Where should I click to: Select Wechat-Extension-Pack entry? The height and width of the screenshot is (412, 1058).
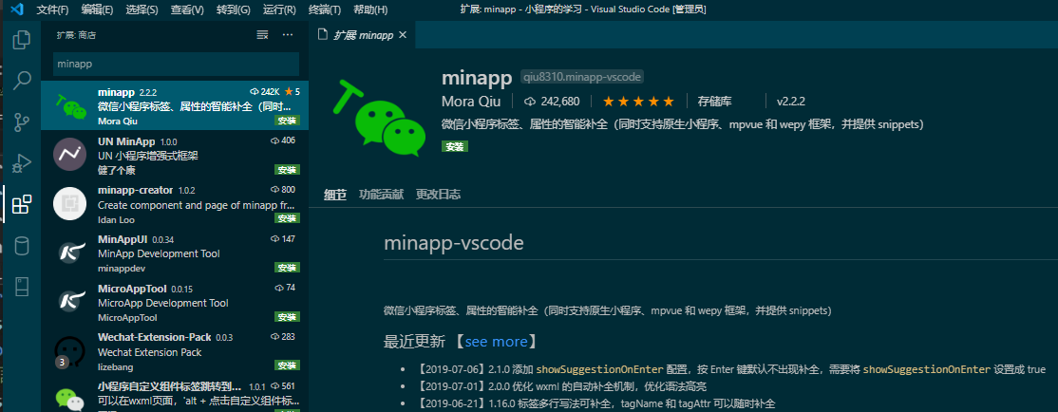pos(175,351)
